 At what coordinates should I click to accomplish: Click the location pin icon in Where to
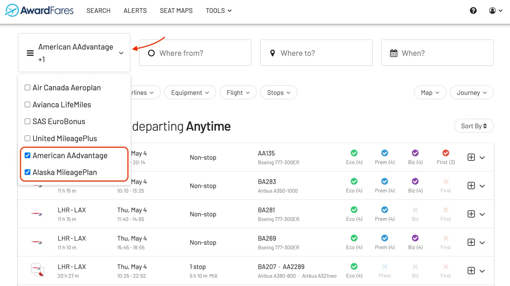pos(273,53)
